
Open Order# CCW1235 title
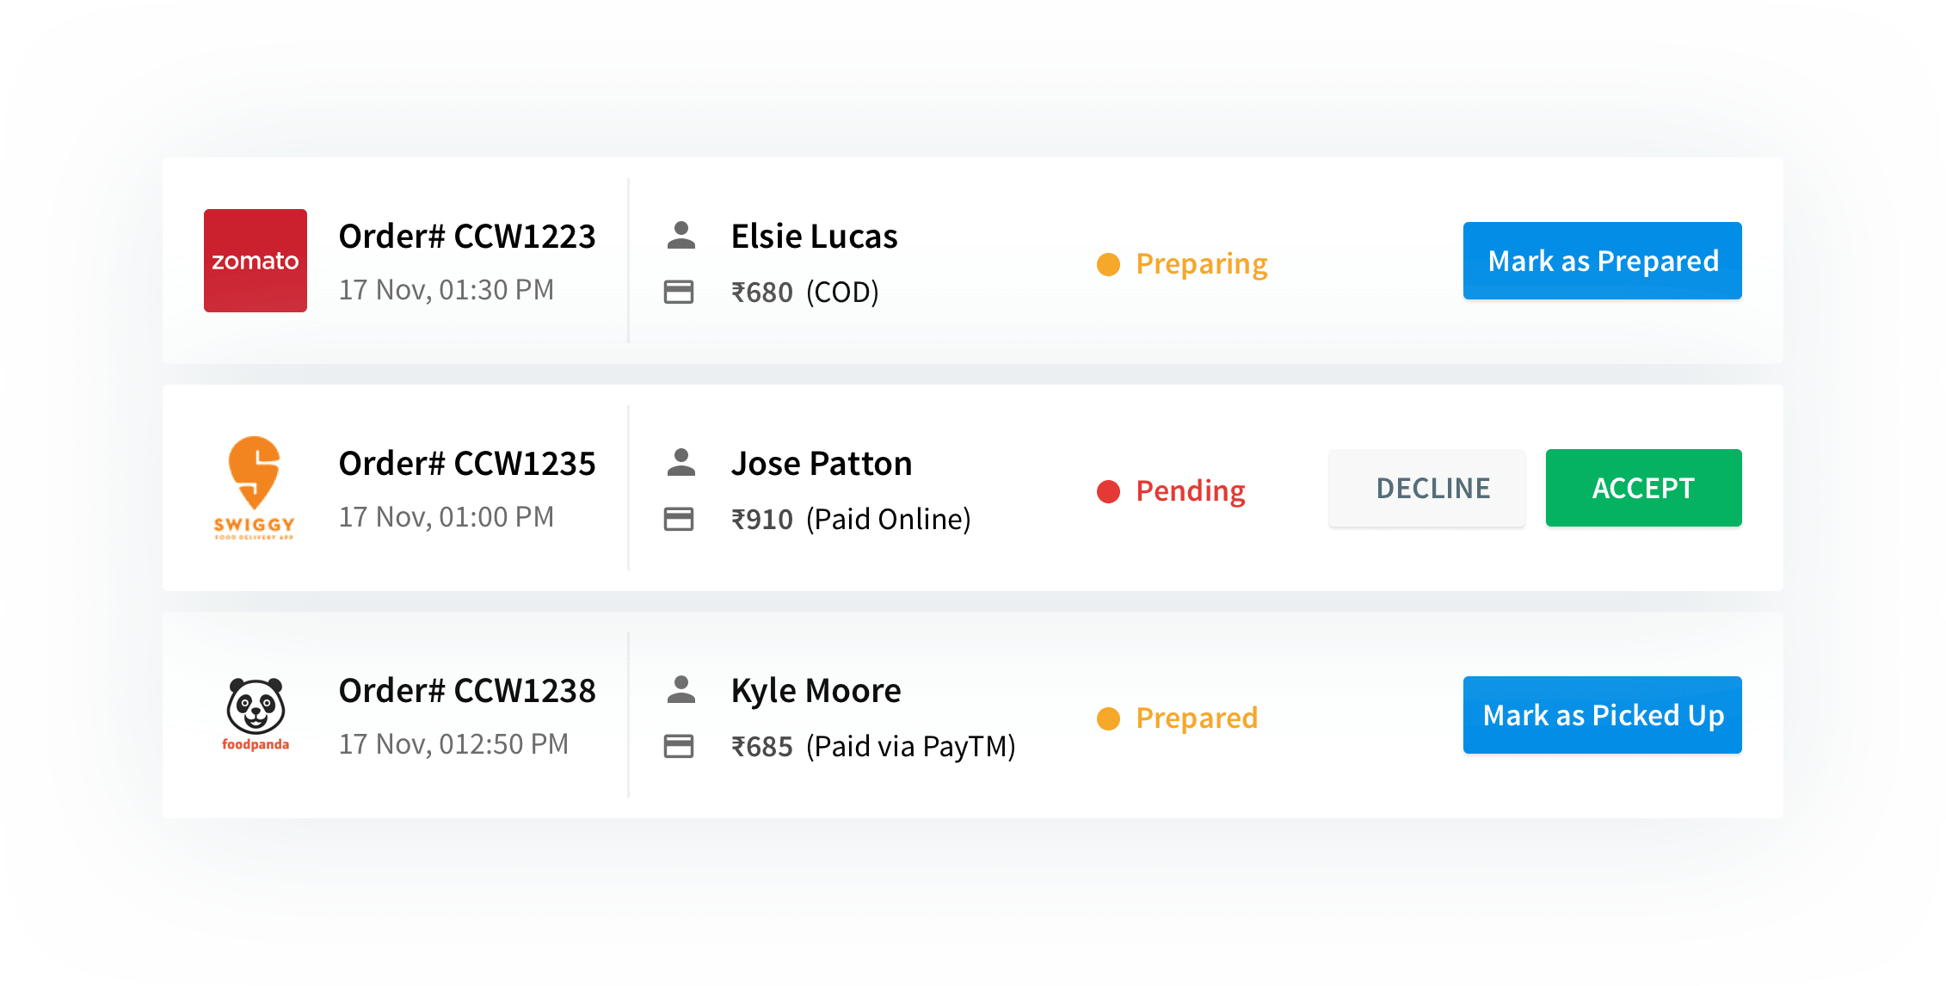[467, 463]
